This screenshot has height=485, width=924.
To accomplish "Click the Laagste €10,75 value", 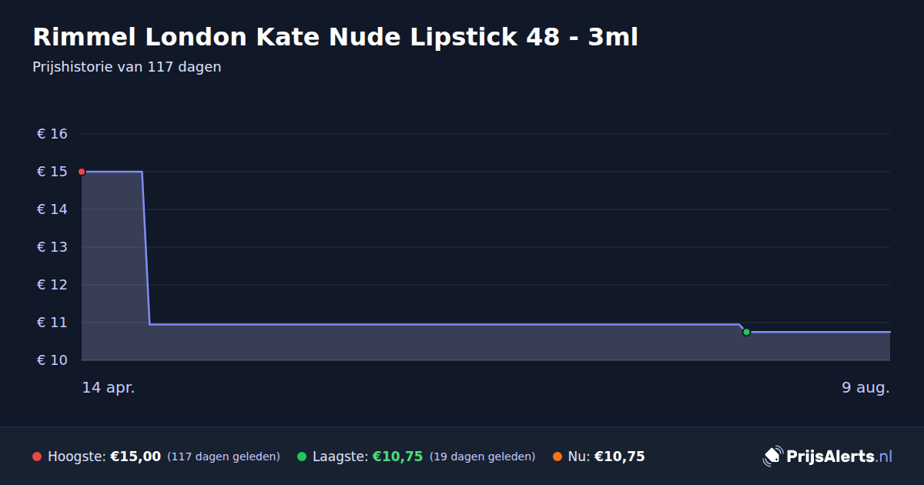I will [x=397, y=457].
